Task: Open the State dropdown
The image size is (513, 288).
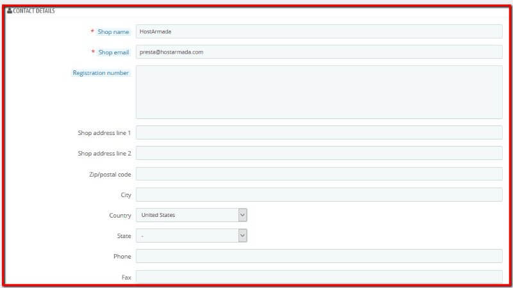Action: pos(191,236)
